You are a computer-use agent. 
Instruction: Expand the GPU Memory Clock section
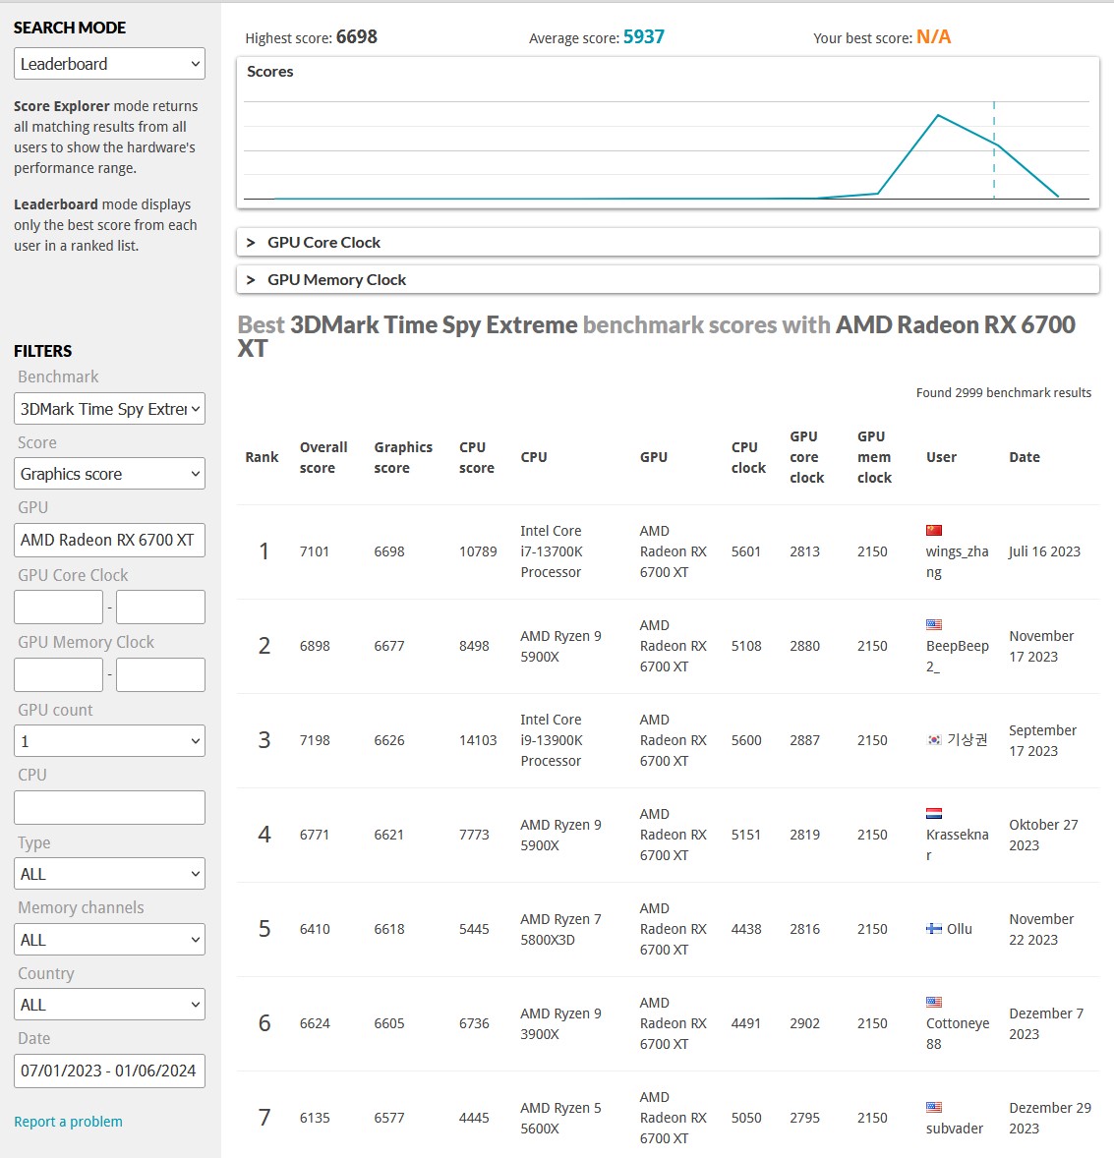tap(668, 280)
